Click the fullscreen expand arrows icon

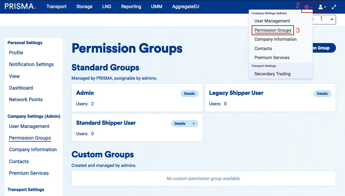click(334, 7)
